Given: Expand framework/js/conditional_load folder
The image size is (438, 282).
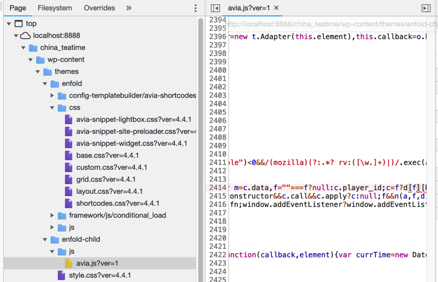Looking at the screenshot, I should tap(52, 215).
